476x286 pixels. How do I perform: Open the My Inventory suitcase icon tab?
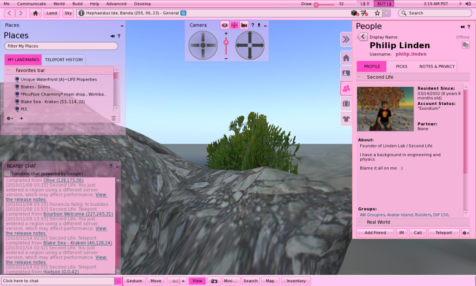346,103
